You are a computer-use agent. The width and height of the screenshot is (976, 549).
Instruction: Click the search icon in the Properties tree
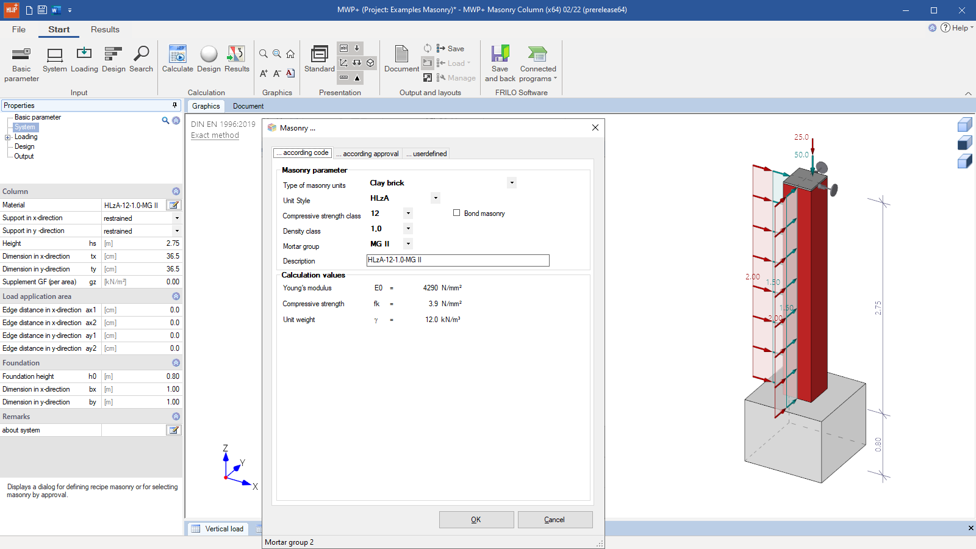[165, 120]
